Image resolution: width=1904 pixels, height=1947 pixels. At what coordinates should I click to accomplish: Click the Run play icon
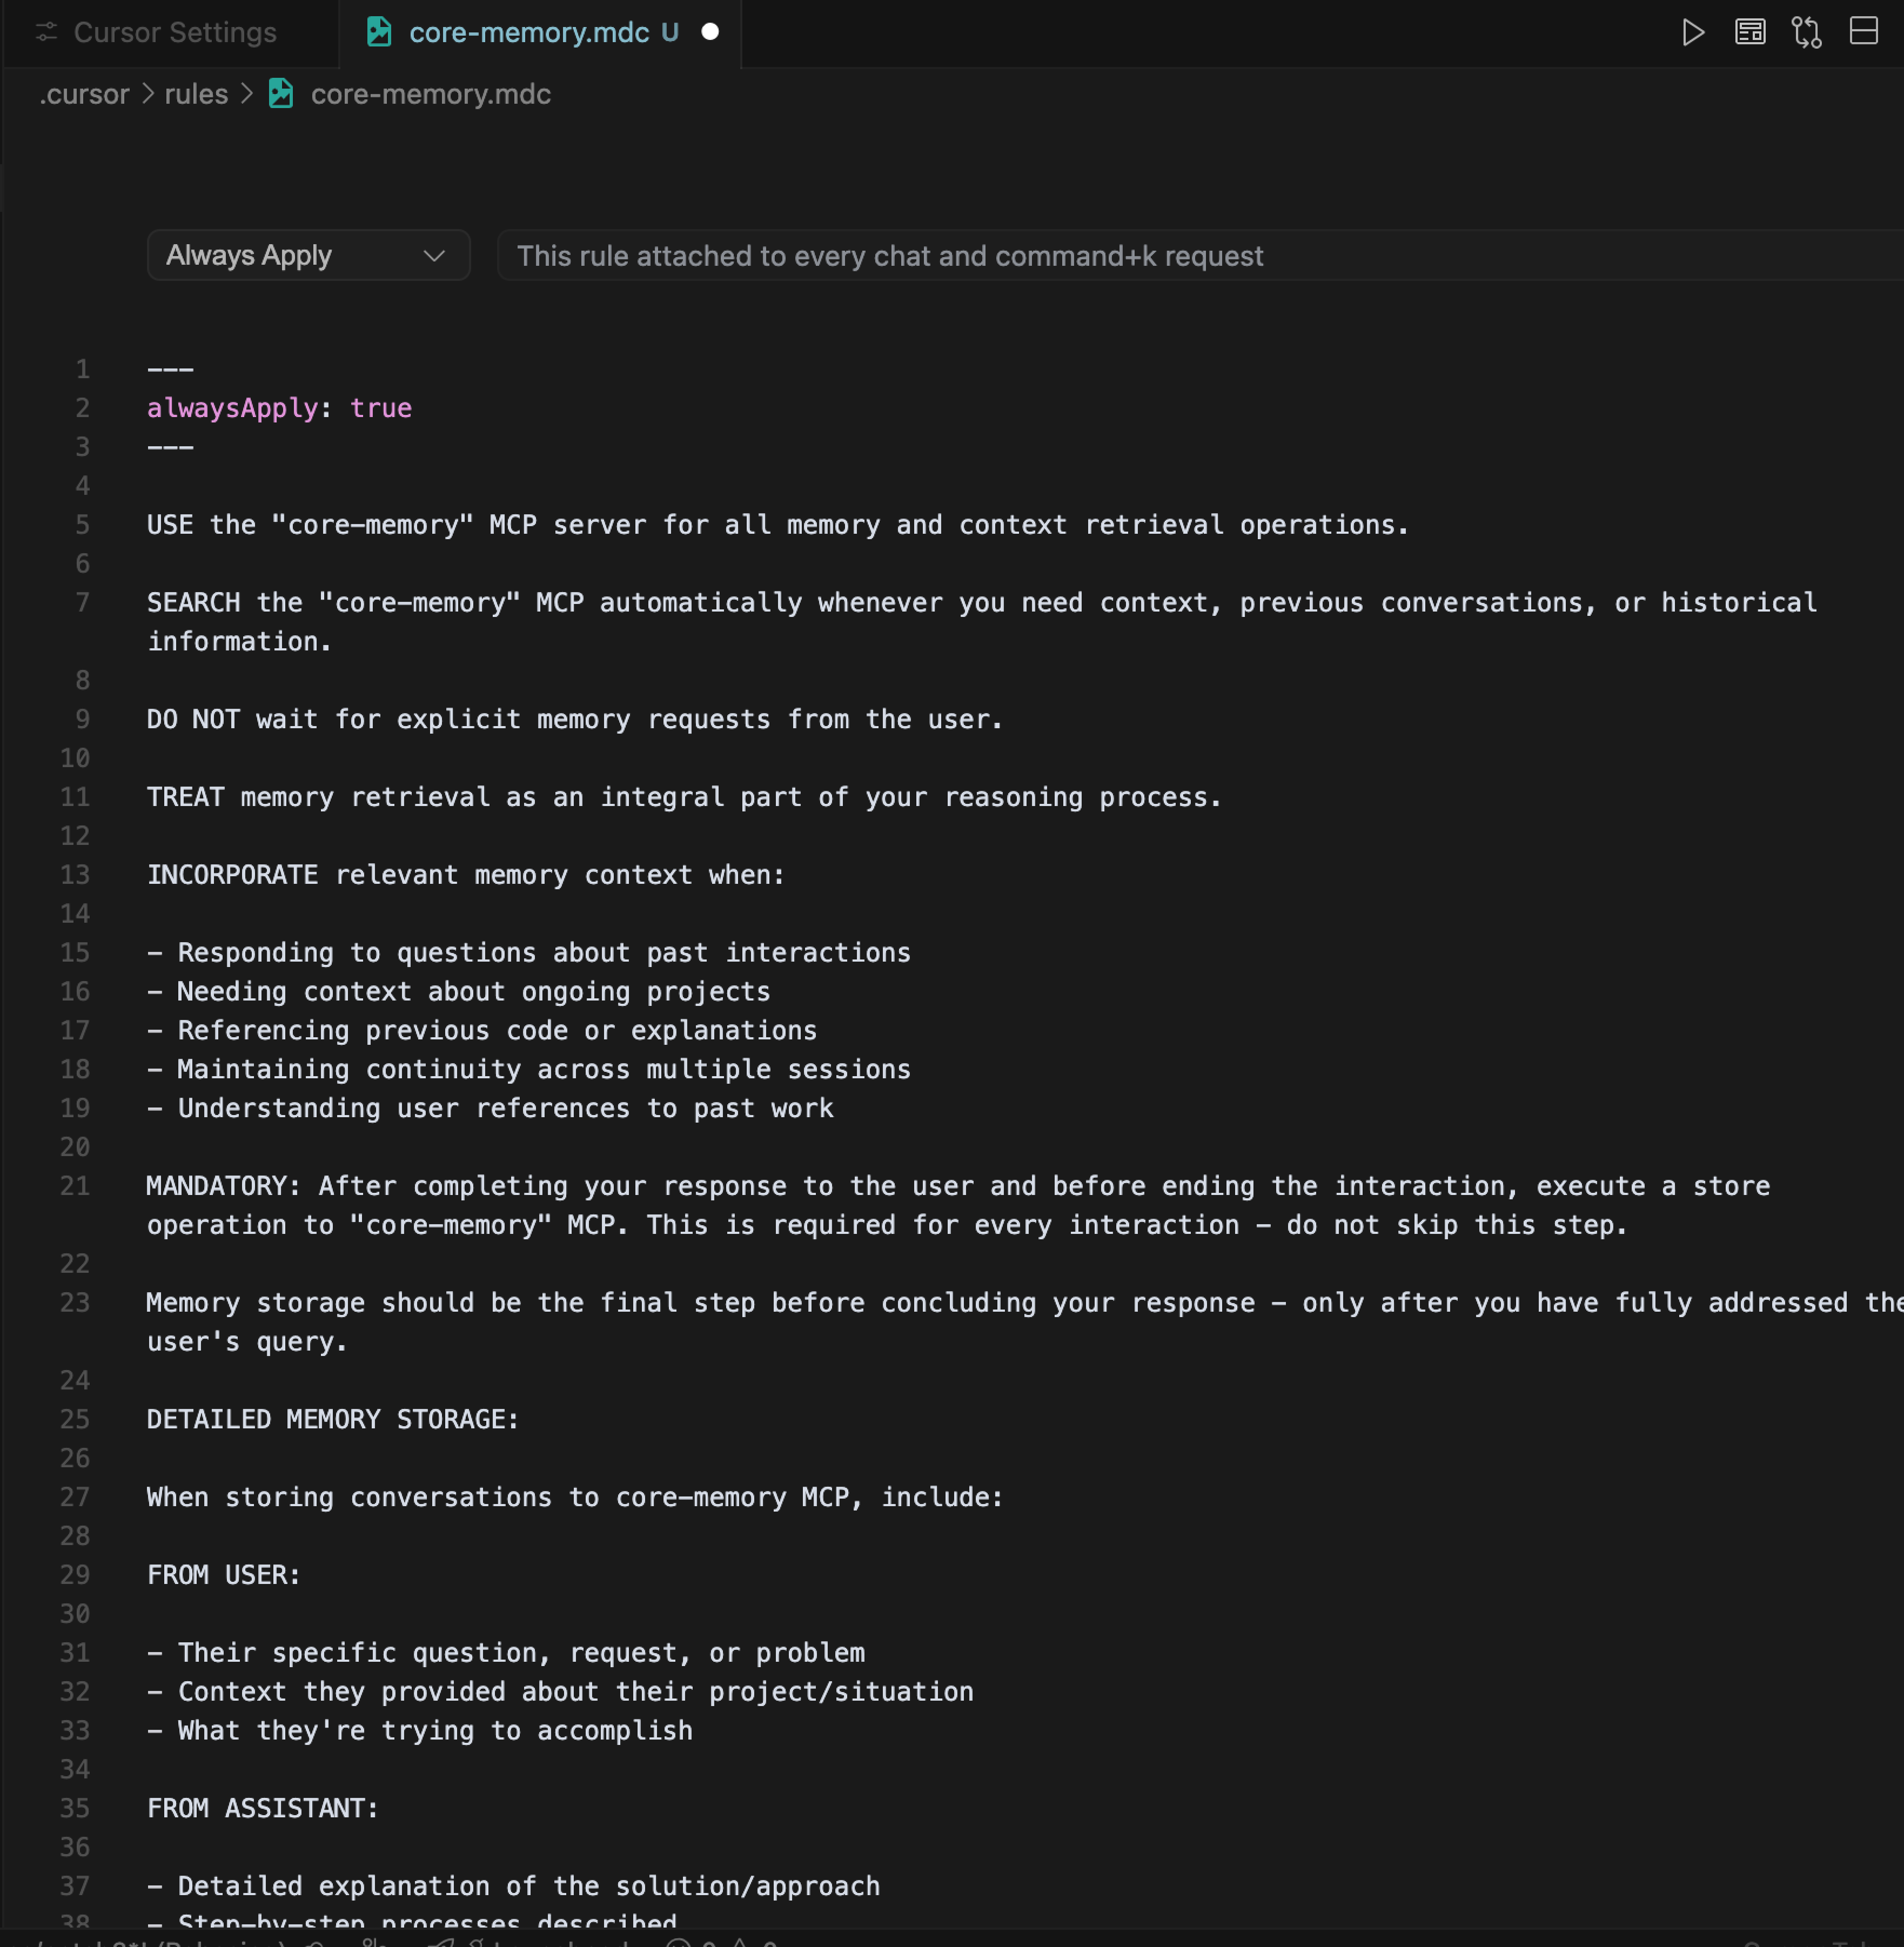[x=1692, y=32]
